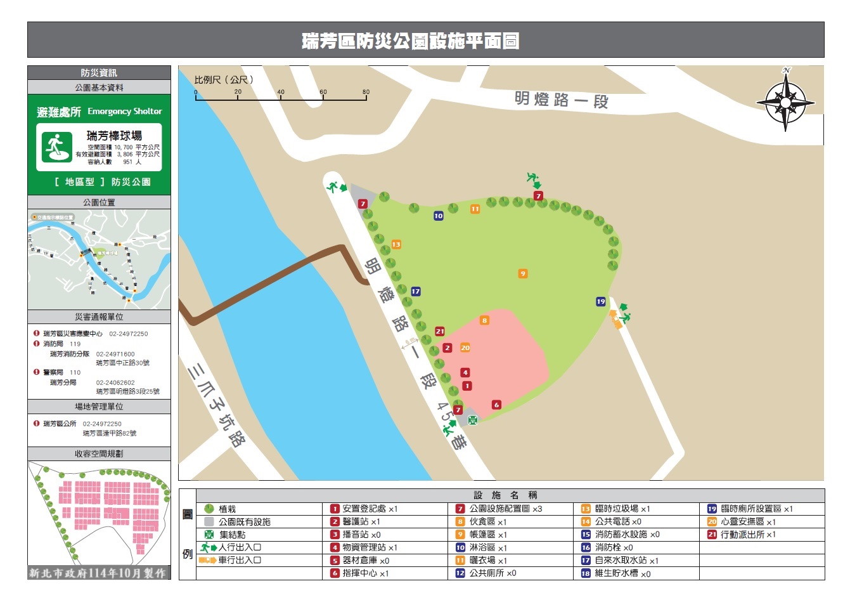Image resolution: width=850 pixels, height=600 pixels.
Task: Open the 防災資訊 section header
Action: click(x=99, y=72)
